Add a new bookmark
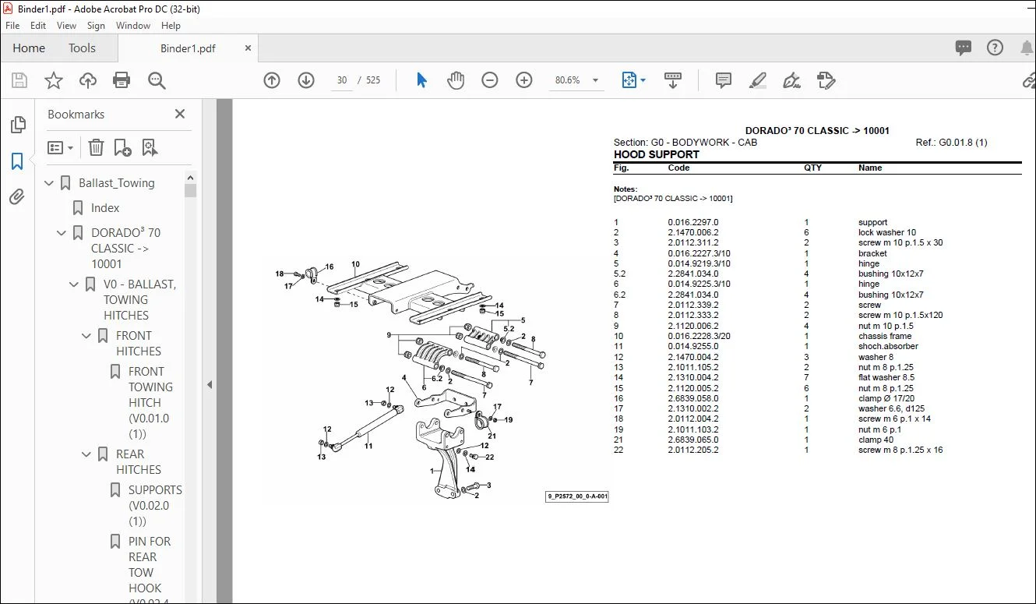This screenshot has width=1036, height=604. [x=122, y=147]
